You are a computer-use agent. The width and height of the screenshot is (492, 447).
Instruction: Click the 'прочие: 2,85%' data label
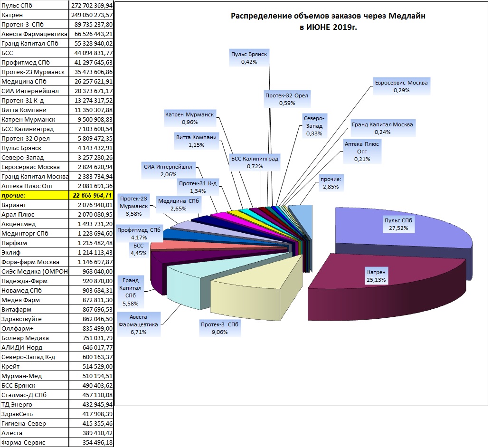point(331,183)
